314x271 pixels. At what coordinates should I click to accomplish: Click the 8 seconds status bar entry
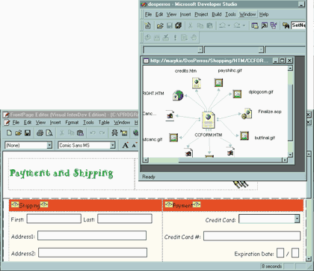(271, 267)
